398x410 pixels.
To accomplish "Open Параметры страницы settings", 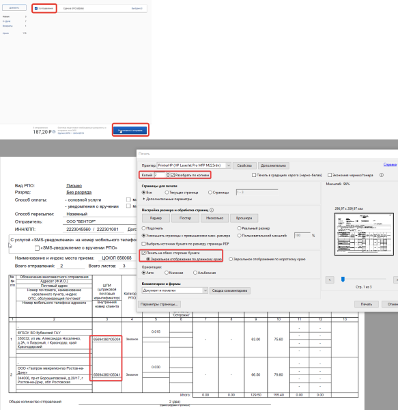I will click(x=159, y=304).
